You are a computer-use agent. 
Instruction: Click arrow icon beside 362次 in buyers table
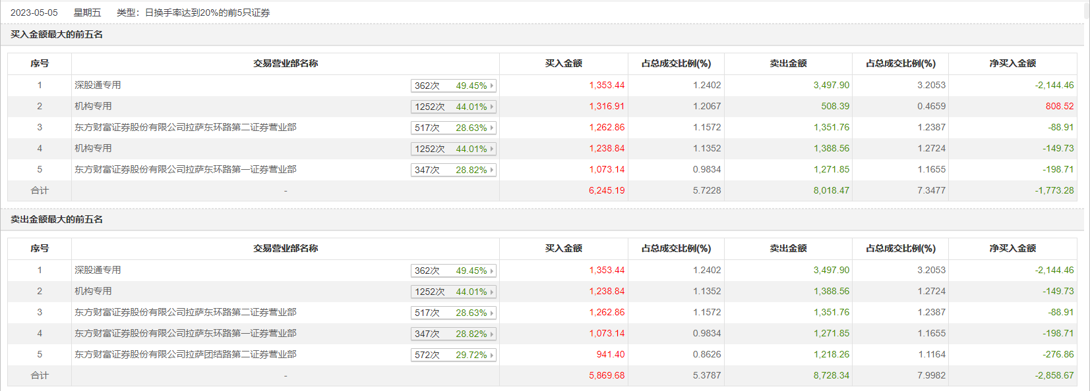(492, 86)
